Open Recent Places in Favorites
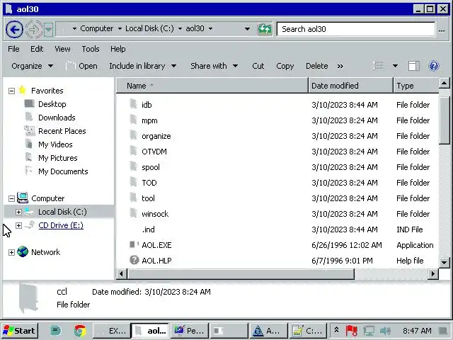Viewport: 453px width, 340px height. [62, 131]
